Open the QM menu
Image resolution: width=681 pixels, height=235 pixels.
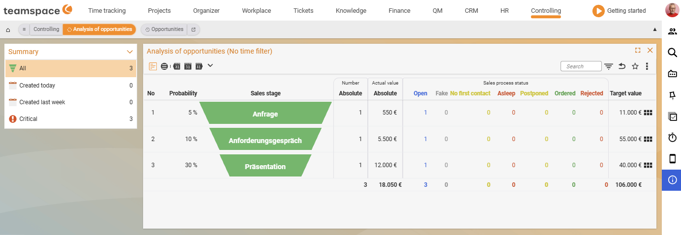(438, 10)
